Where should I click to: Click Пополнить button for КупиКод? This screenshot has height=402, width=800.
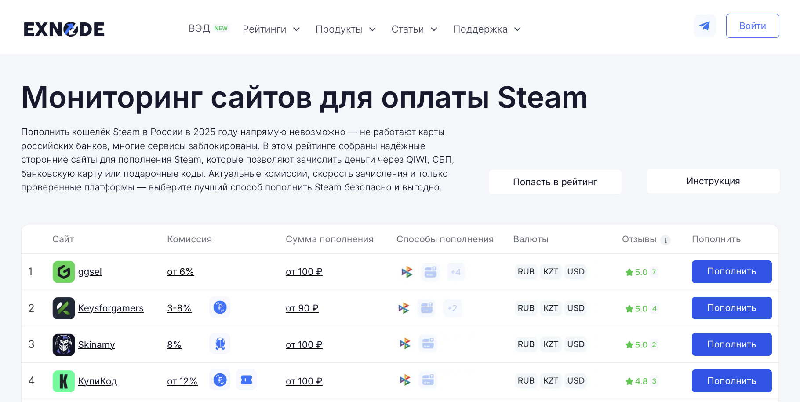(x=732, y=381)
